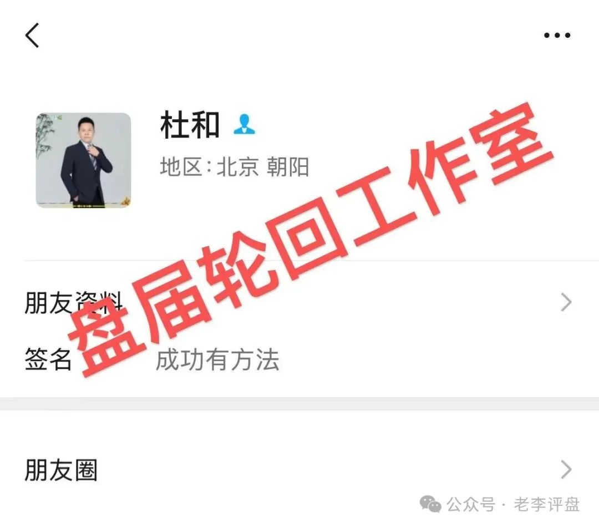Click the 地区 region label
Viewport: 599px width, 528px height.
click(181, 166)
